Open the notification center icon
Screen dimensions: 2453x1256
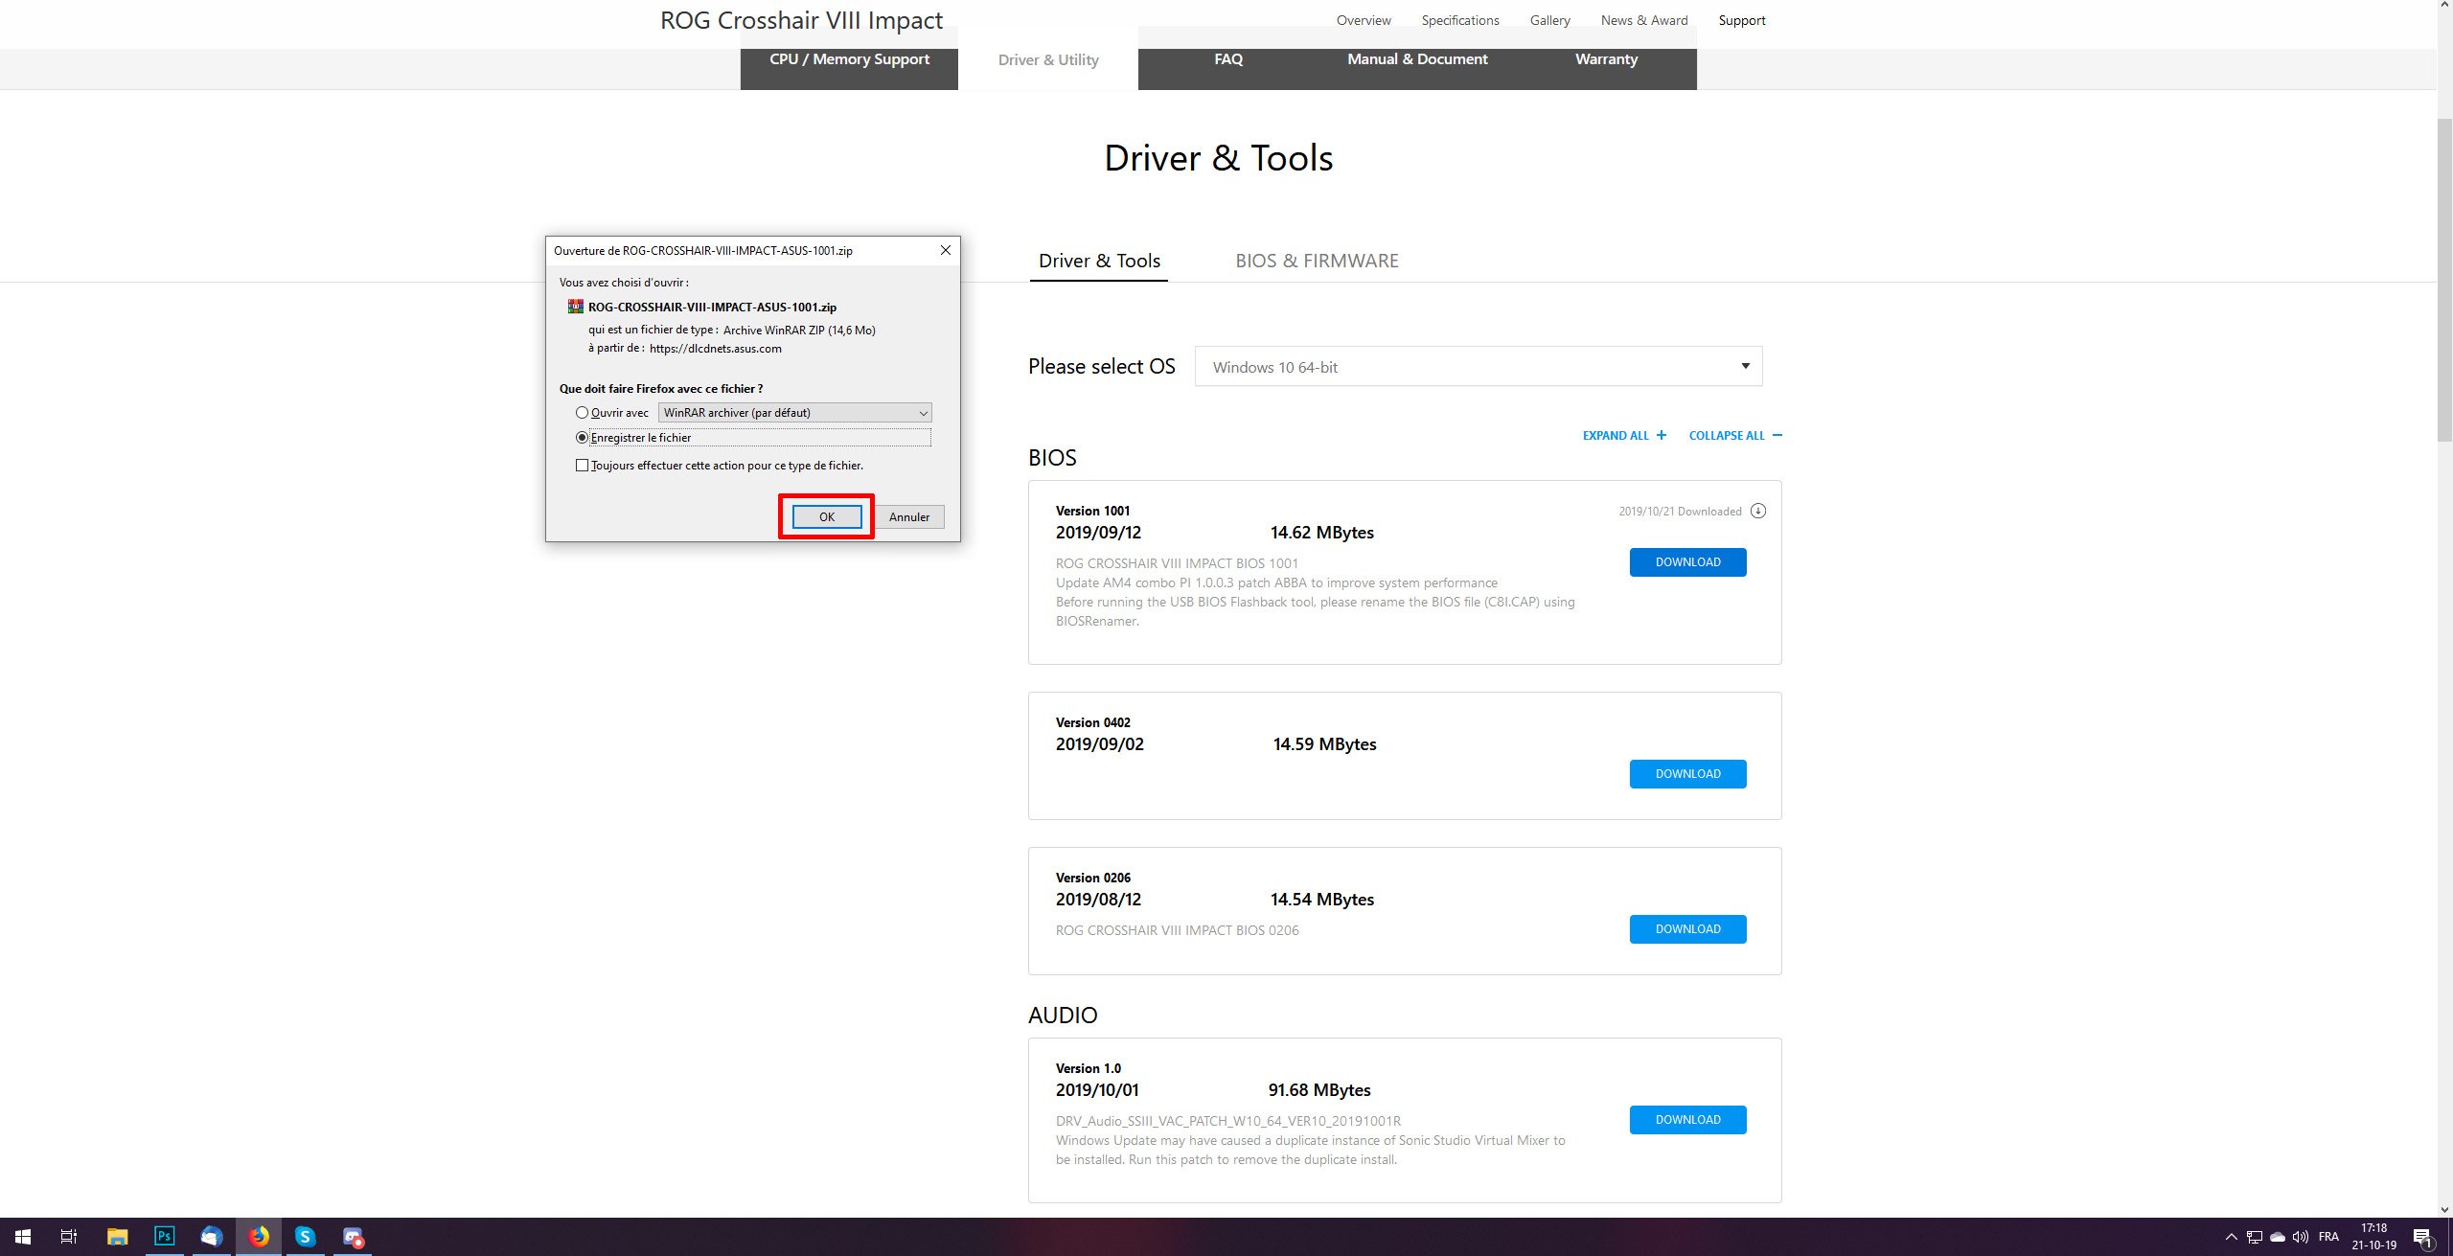coord(2421,1237)
